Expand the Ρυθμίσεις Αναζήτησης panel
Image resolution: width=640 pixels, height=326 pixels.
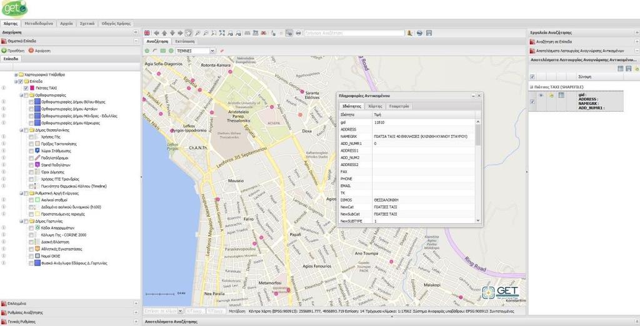(136, 312)
